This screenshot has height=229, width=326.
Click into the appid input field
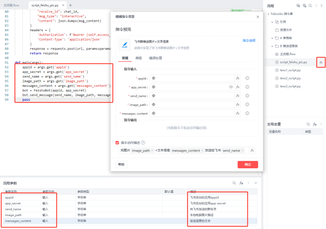(192, 78)
